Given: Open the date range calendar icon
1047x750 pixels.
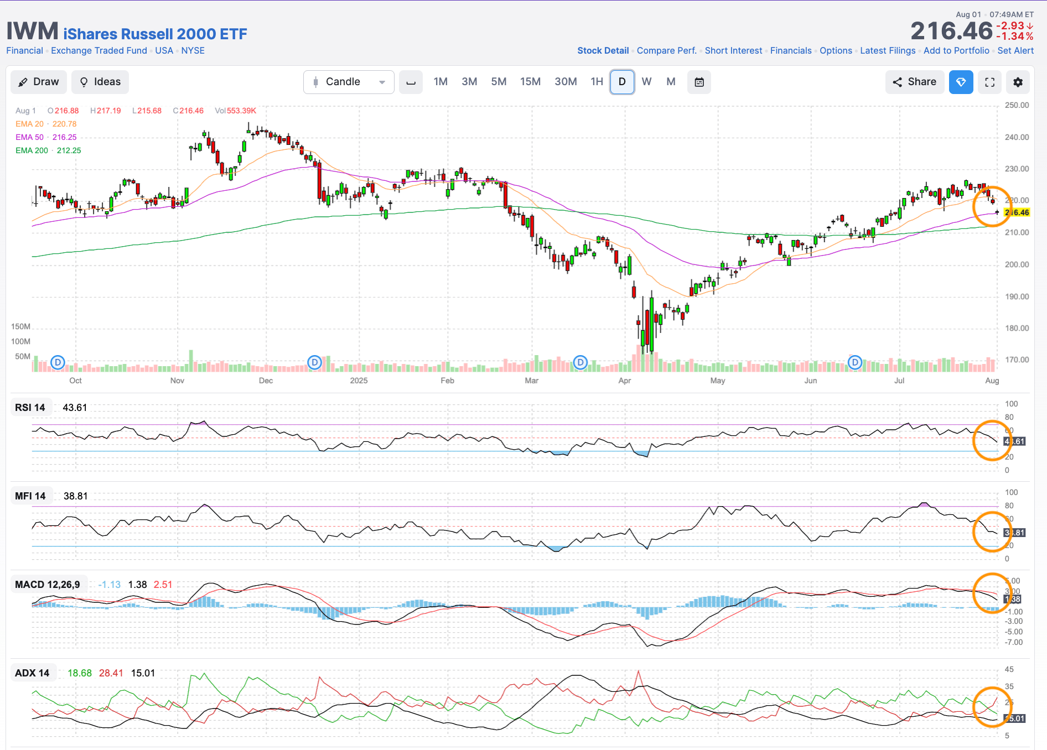Looking at the screenshot, I should tap(699, 82).
